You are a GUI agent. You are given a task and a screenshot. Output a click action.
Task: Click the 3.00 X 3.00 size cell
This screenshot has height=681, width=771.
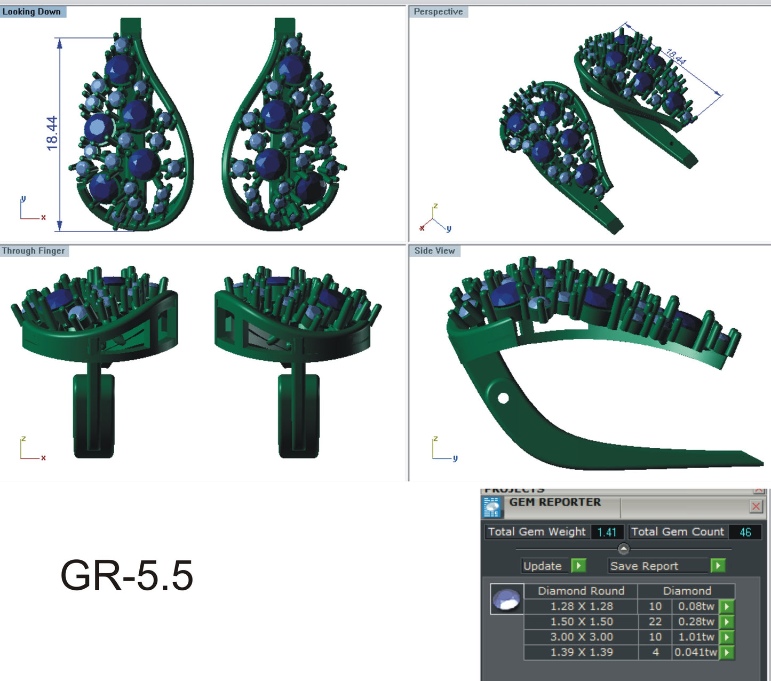582,637
